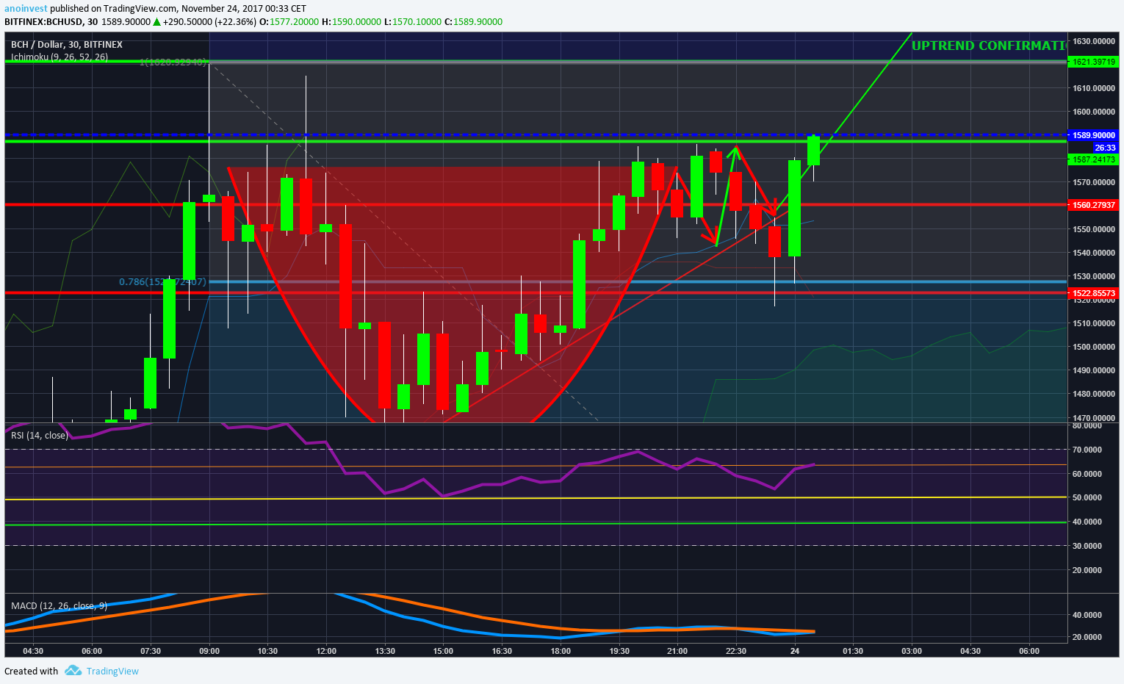Select the BITFINEX:BCHUSD, 30 symbol header
Screen dimensions: 1124x684
pyautogui.click(x=51, y=21)
